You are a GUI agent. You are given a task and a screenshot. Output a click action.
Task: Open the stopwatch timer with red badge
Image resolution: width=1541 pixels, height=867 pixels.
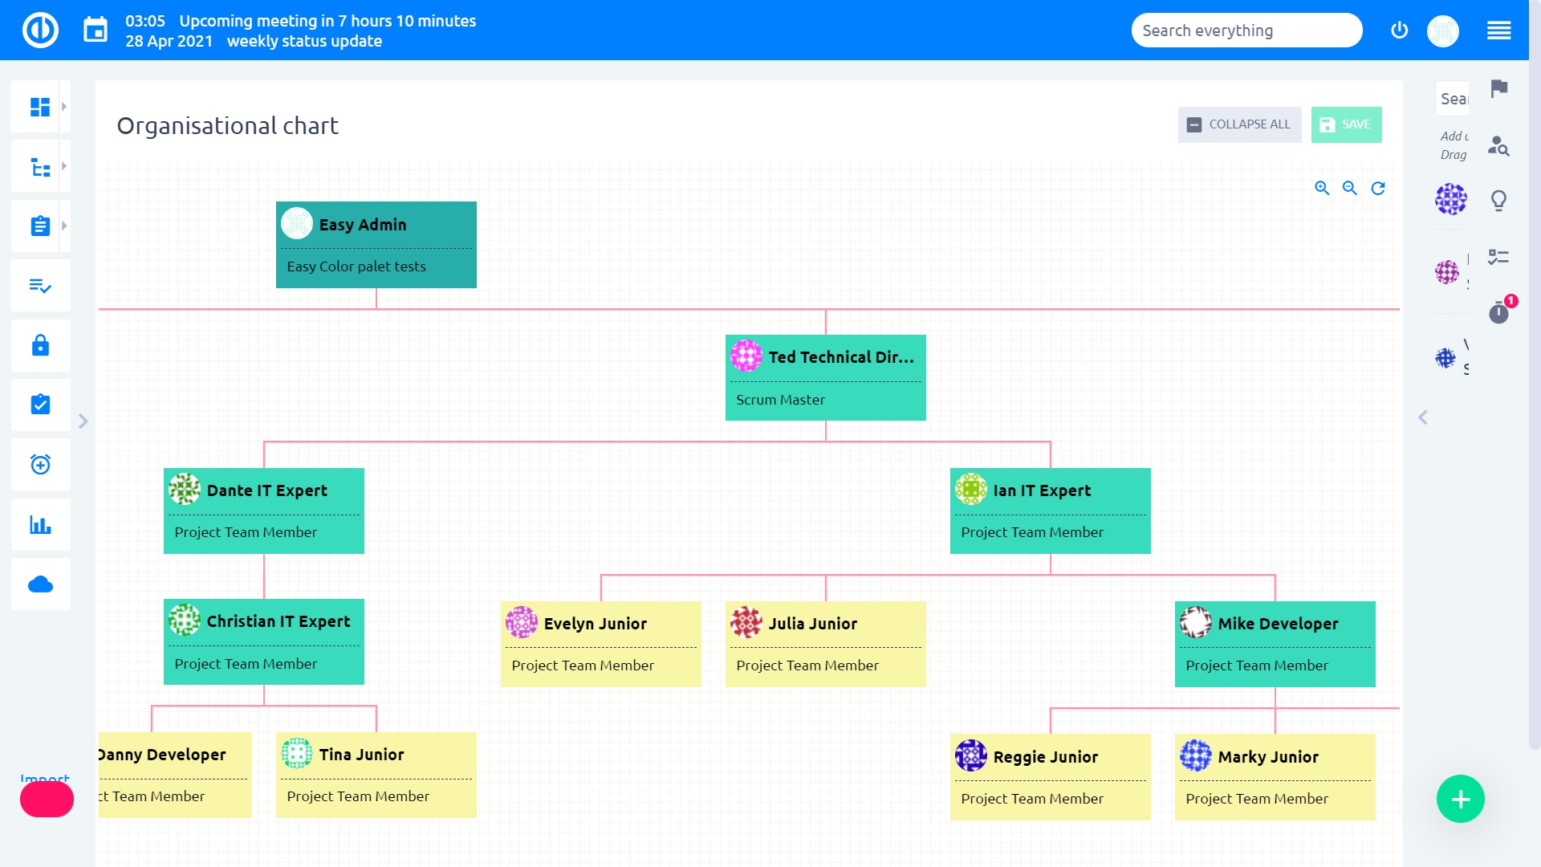click(1498, 312)
